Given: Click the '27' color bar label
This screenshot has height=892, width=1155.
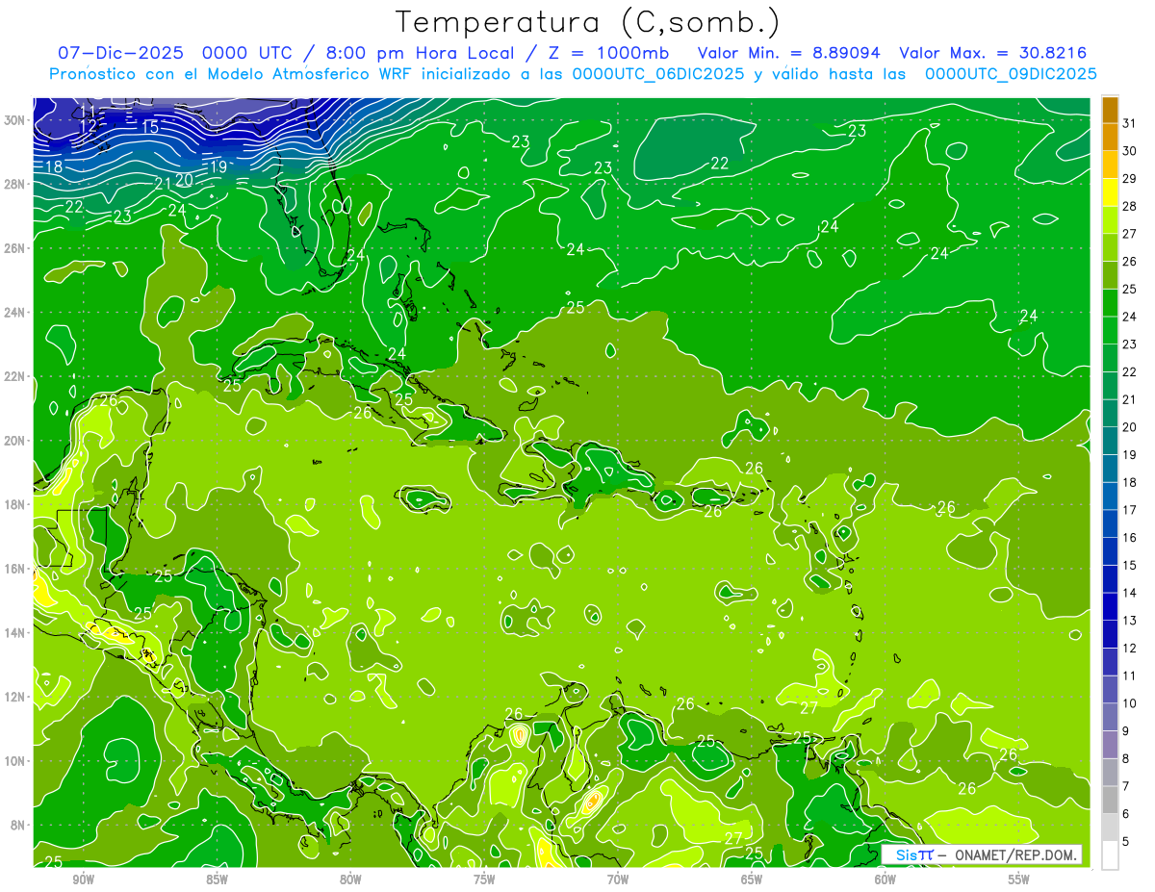Looking at the screenshot, I should point(1130,234).
